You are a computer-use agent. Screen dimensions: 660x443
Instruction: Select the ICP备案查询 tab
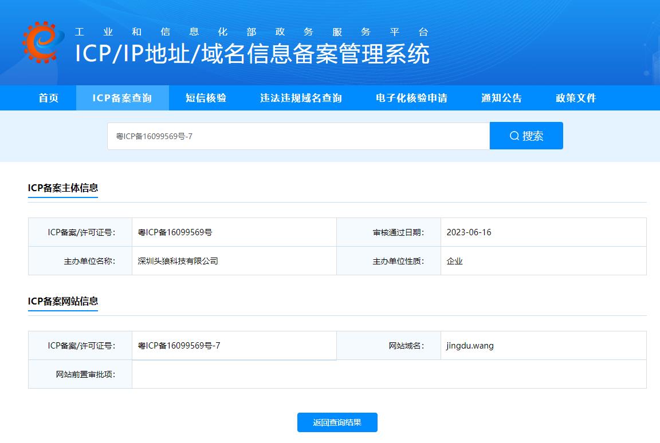pos(122,98)
